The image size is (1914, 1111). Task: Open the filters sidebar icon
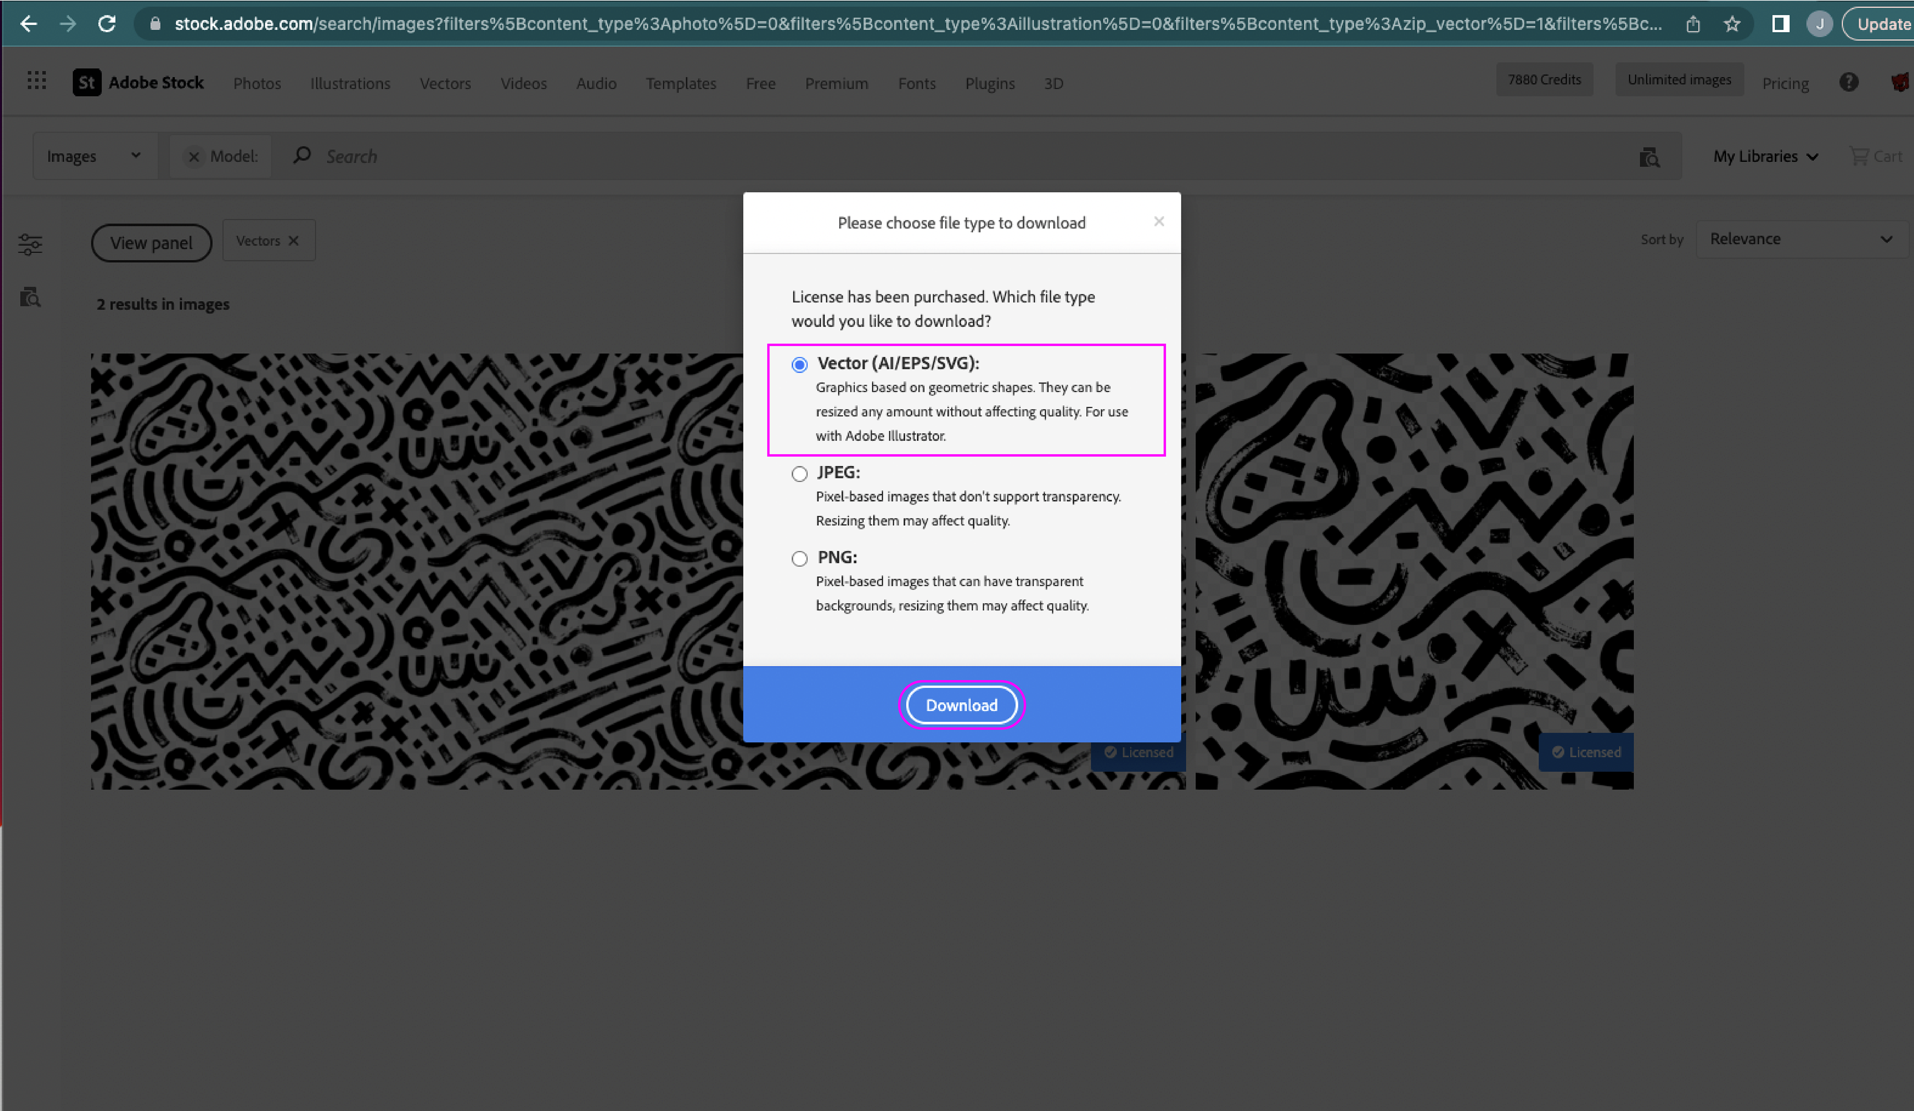[30, 245]
